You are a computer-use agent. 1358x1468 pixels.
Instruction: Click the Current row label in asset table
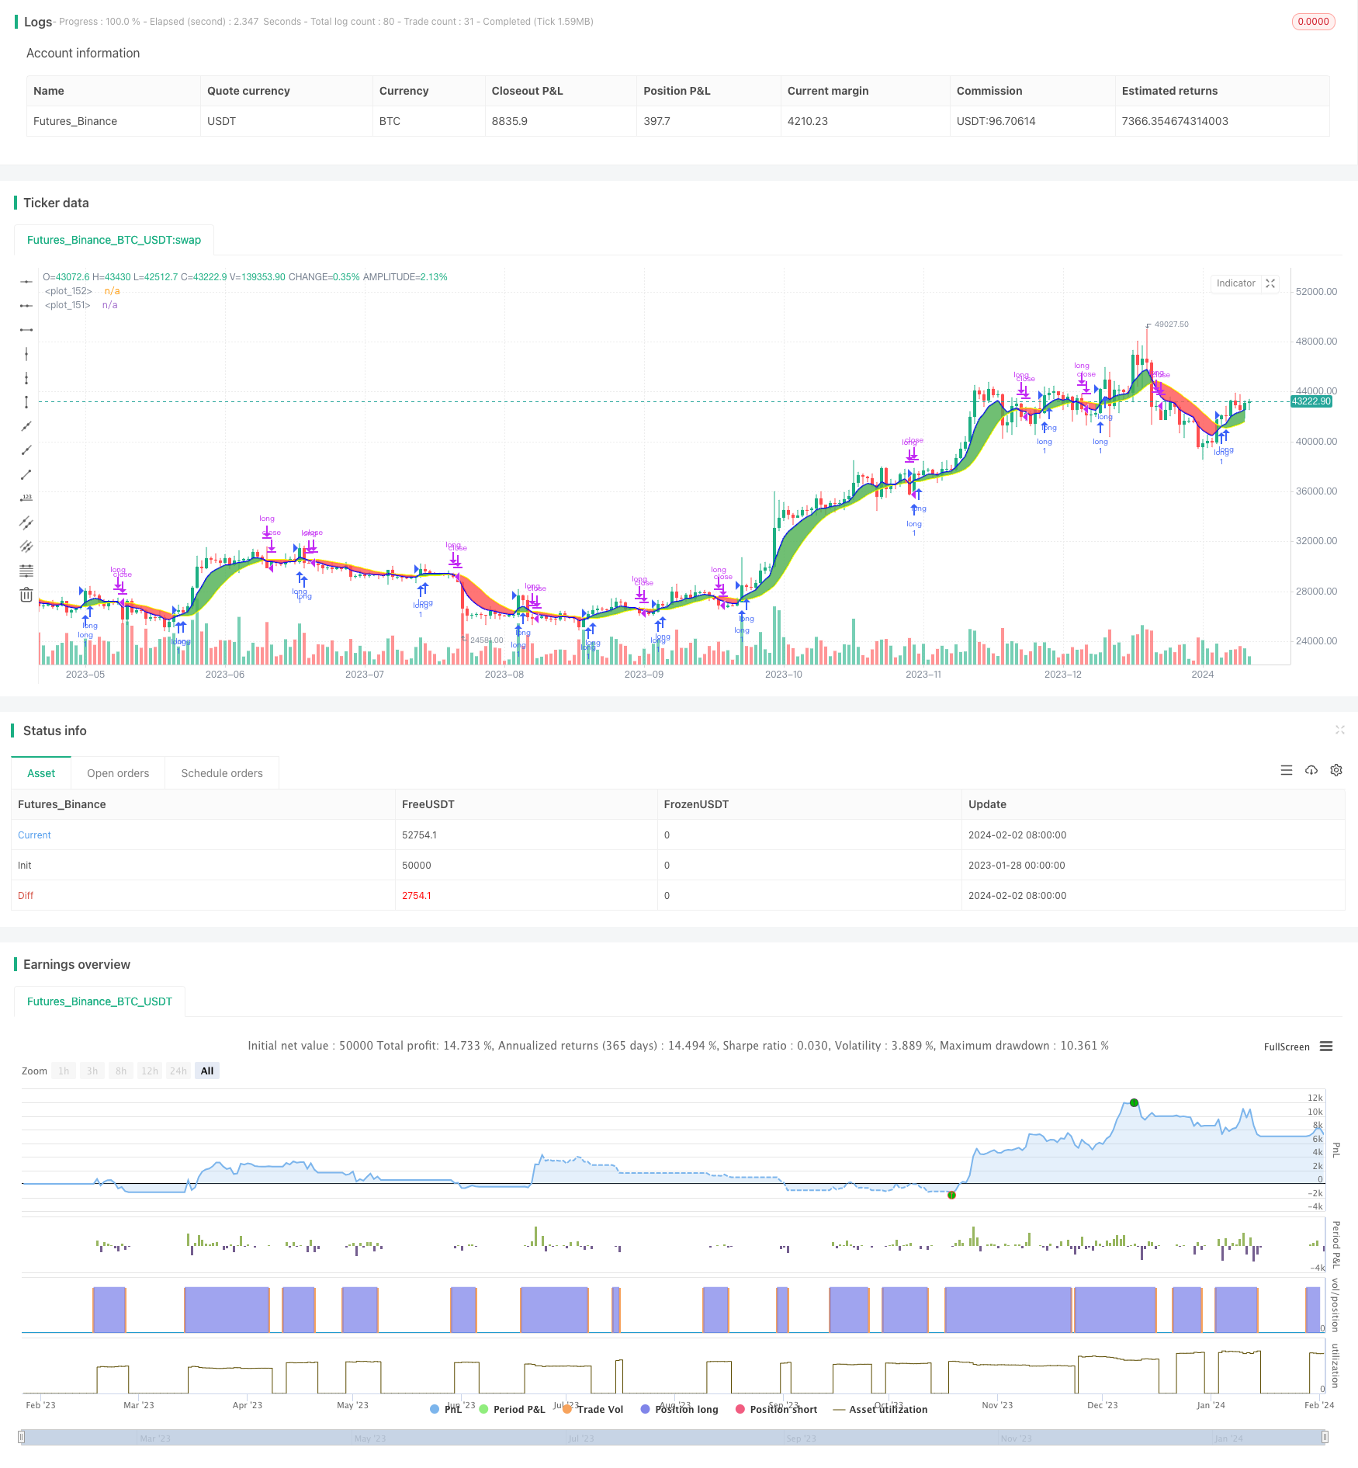point(34,835)
